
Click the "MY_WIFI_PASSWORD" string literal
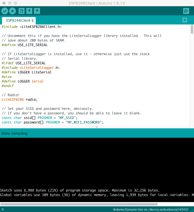coord(84,122)
